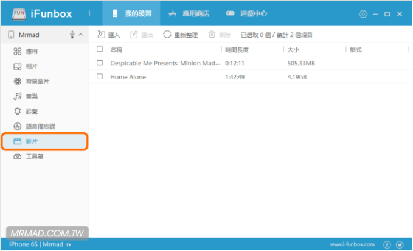Click the USB connection icon
The height and width of the screenshot is (251, 413).
point(72,35)
